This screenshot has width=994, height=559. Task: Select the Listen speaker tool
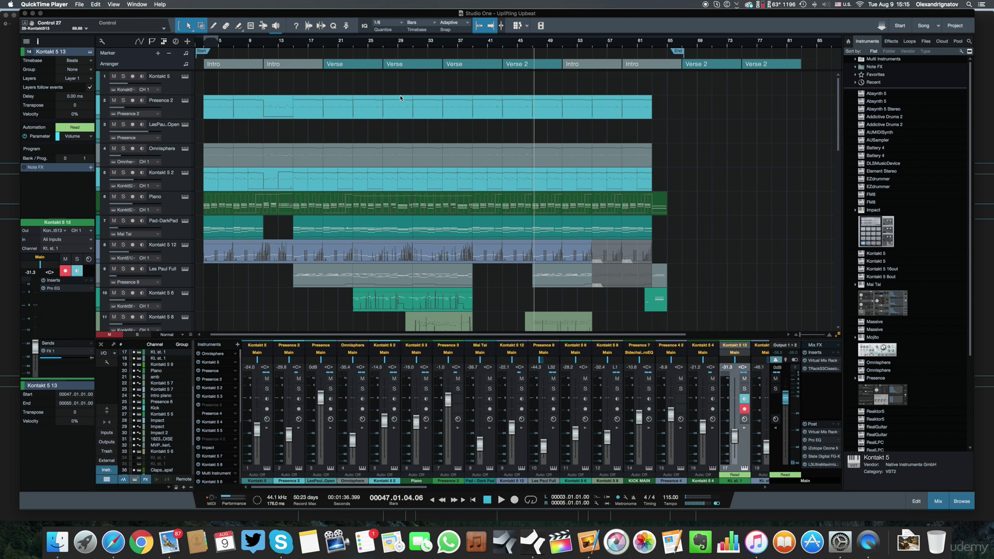click(x=275, y=26)
